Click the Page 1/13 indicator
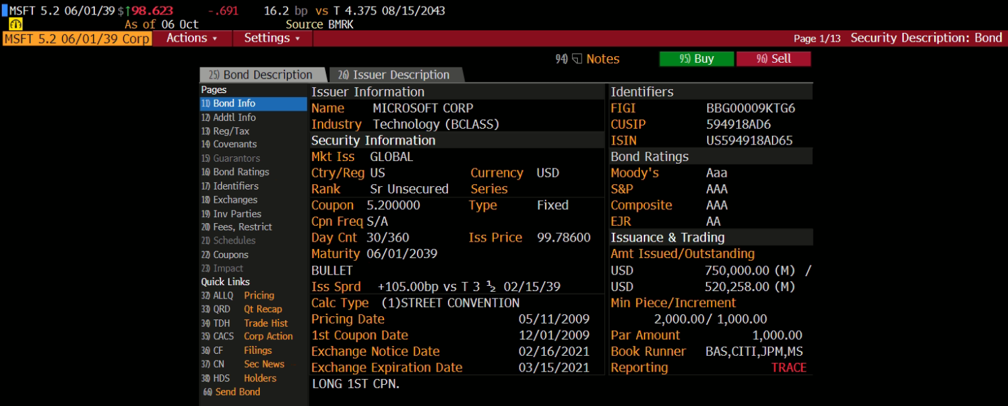This screenshot has height=406, width=1008. (x=817, y=38)
